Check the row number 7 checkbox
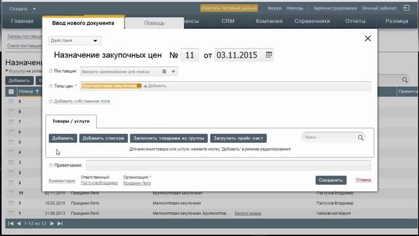Screen dimensions: 419x236 tap(11, 122)
